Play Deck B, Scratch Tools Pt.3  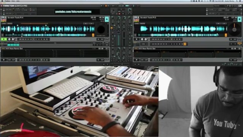pos(137,39)
